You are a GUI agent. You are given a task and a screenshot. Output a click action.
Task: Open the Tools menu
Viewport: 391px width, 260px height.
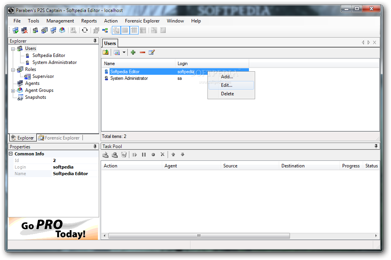[33, 21]
